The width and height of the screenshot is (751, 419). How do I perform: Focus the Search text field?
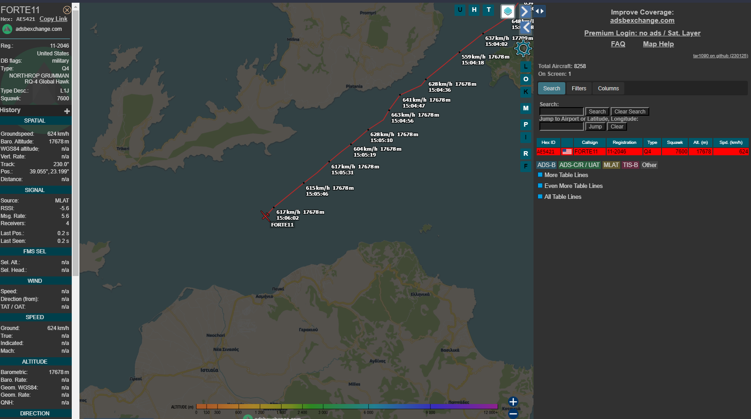coord(561,112)
